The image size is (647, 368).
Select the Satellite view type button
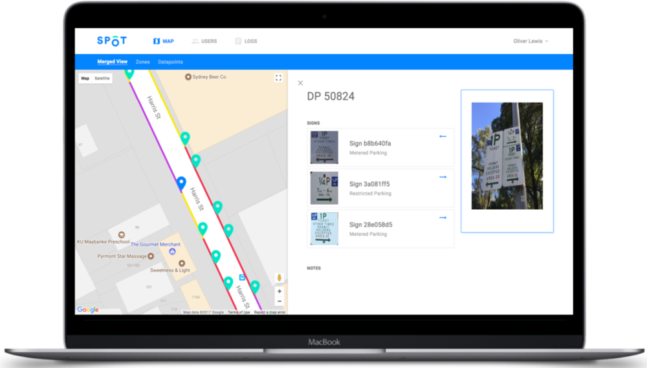102,78
